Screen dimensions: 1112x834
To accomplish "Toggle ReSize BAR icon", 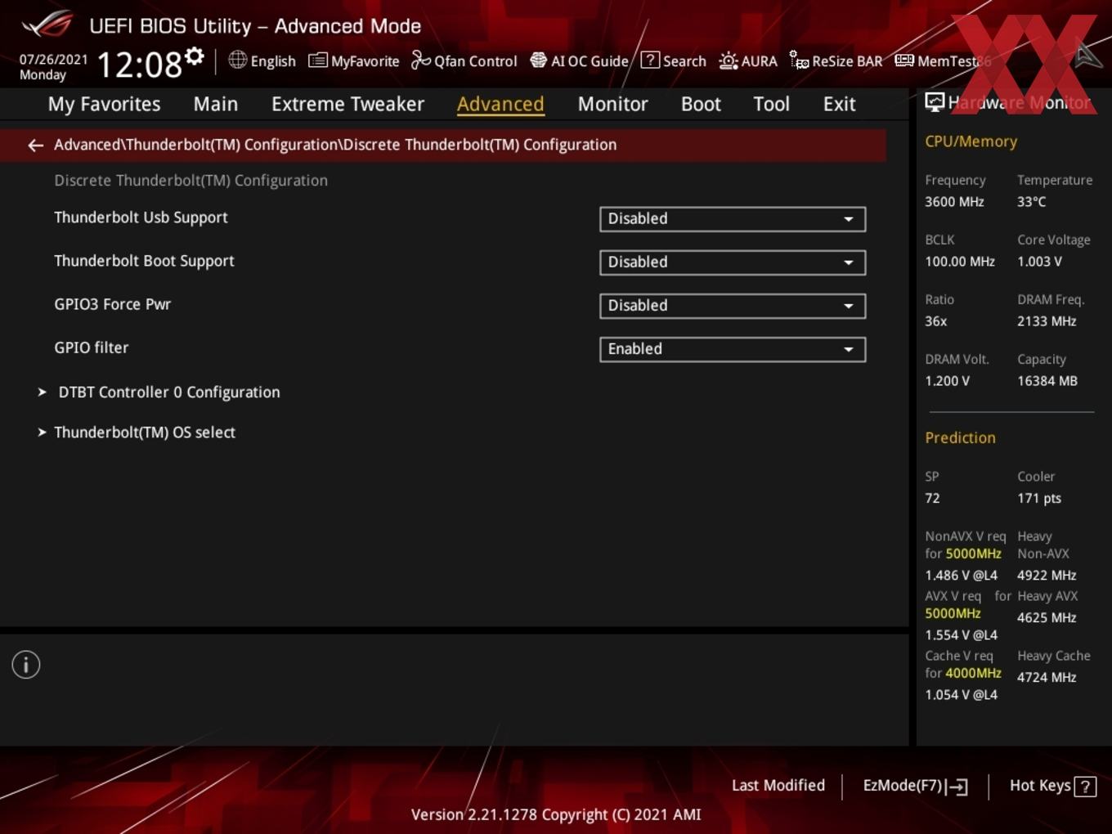I will tap(799, 61).
